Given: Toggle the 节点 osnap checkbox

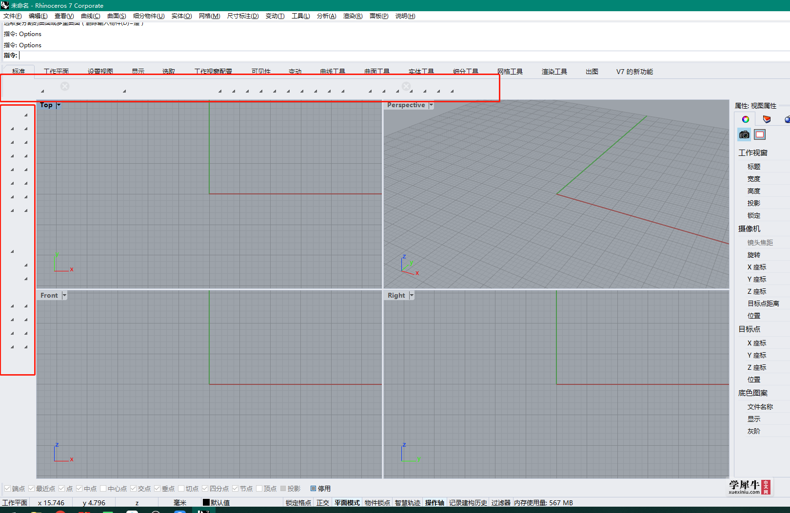Looking at the screenshot, I should coord(235,488).
